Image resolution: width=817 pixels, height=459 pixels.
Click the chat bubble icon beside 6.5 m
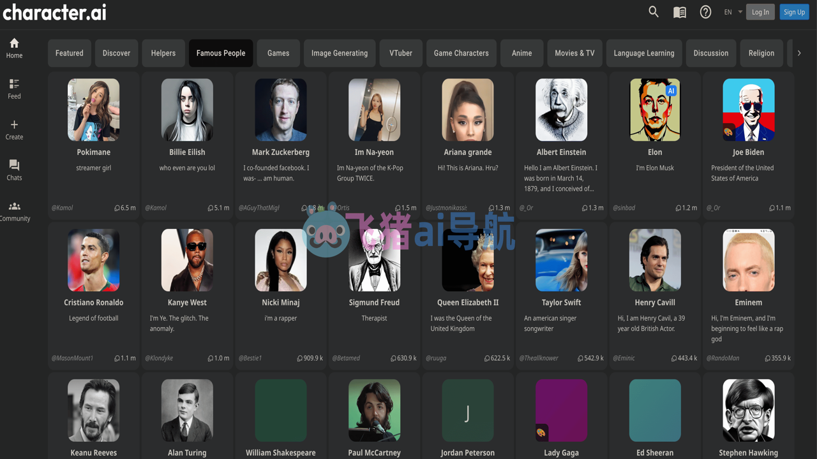(x=117, y=208)
